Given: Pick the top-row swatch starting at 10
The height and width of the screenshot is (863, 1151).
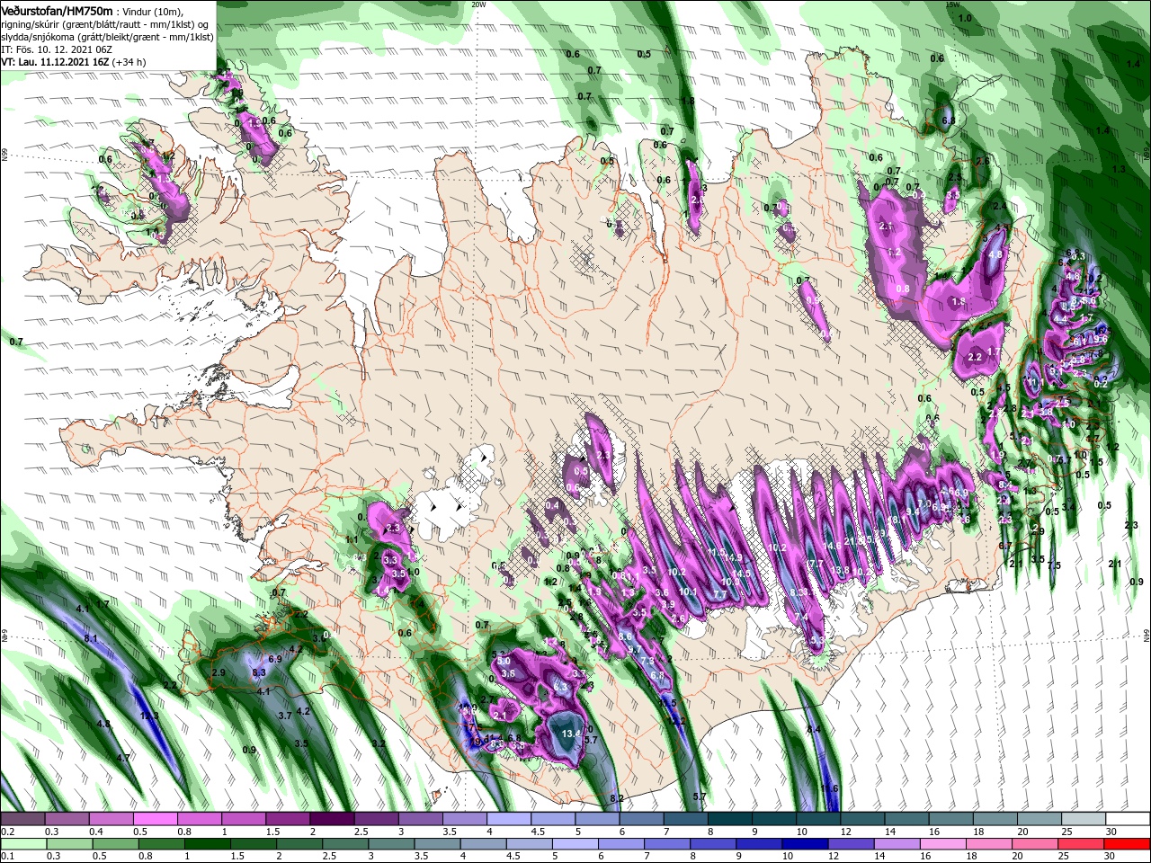Looking at the screenshot, I should pos(817,819).
